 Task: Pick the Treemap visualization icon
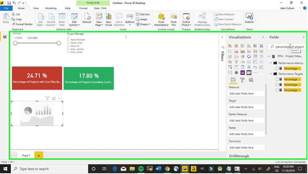pyautogui.click(x=255, y=56)
